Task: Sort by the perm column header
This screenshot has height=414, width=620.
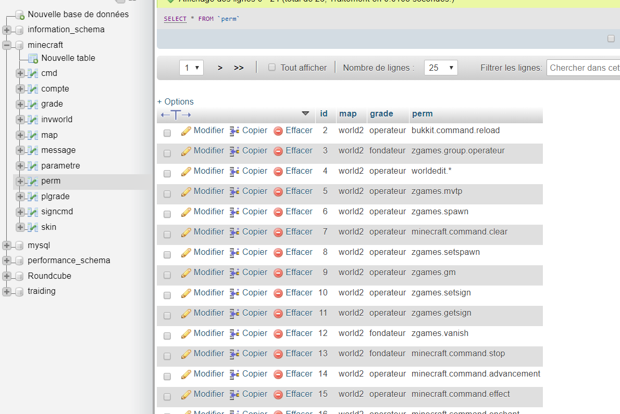Action: click(x=422, y=114)
